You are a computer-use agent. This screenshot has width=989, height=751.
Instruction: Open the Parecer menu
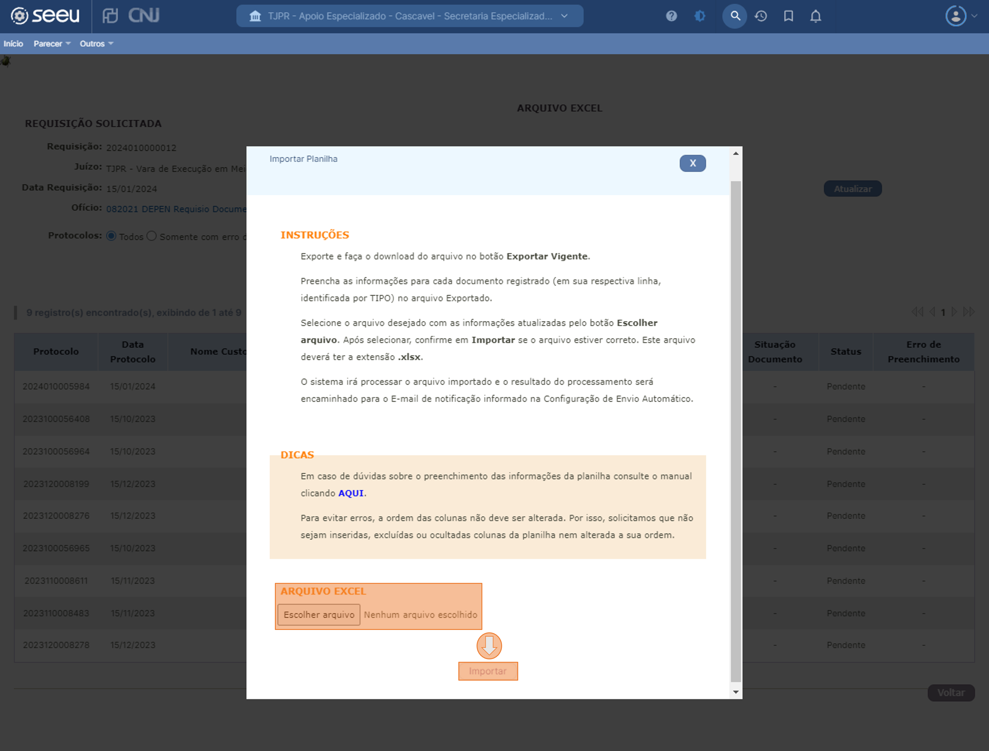[52, 44]
